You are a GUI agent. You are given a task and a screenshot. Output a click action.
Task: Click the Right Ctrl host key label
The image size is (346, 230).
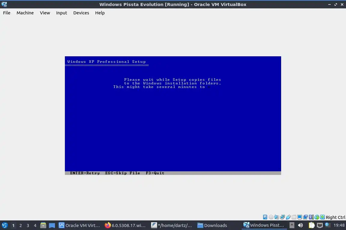(335, 217)
